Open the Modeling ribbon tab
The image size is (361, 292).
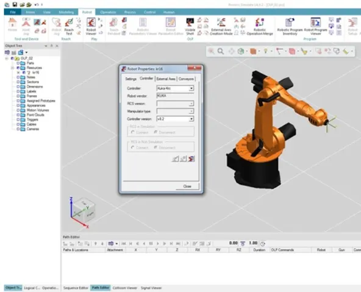[66, 12]
